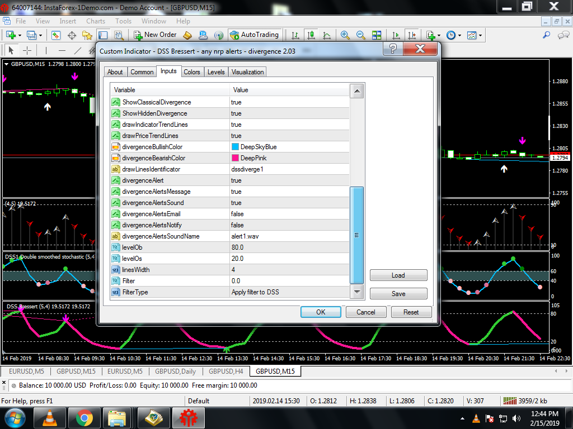Click the zoom out magnifier icon

pos(361,35)
